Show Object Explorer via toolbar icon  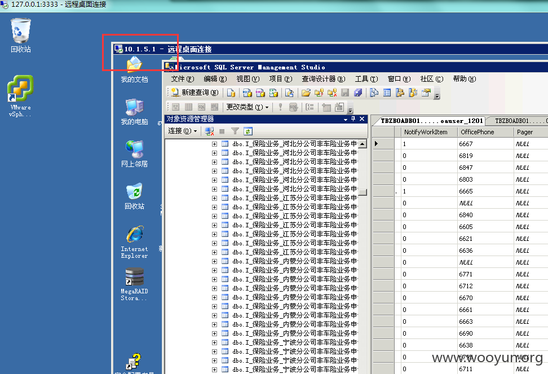point(400,93)
